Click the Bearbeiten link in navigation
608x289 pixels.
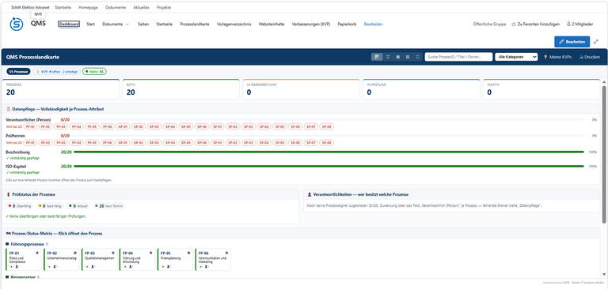click(x=374, y=24)
